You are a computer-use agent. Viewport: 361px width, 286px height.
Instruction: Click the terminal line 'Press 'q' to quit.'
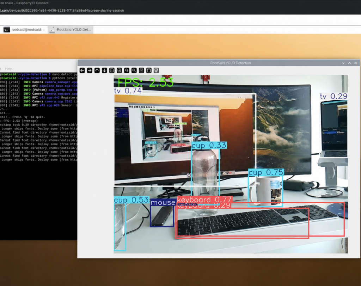point(29,117)
